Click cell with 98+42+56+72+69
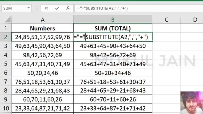203x114 pixels. click(x=113, y=55)
